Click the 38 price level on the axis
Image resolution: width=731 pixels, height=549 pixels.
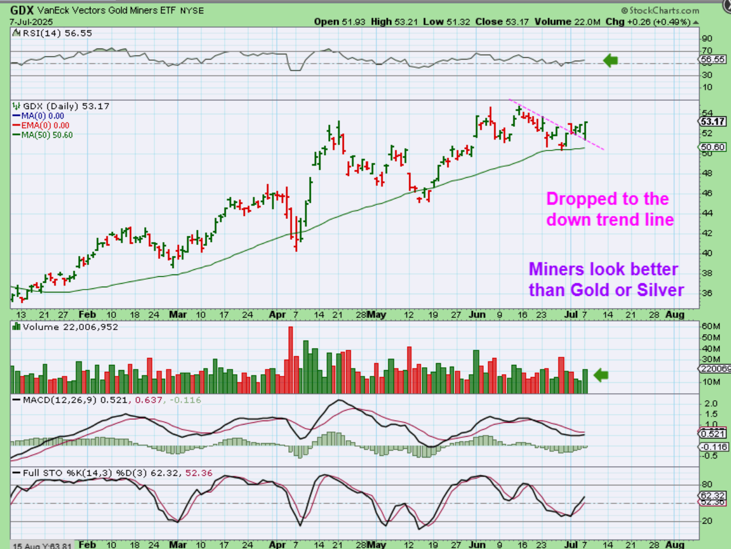pos(707,273)
